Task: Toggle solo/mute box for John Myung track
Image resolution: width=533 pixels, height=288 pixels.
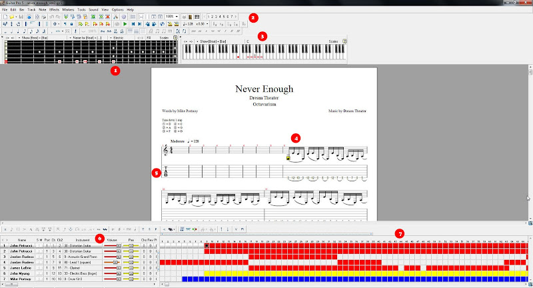Action: click(x=39, y=273)
